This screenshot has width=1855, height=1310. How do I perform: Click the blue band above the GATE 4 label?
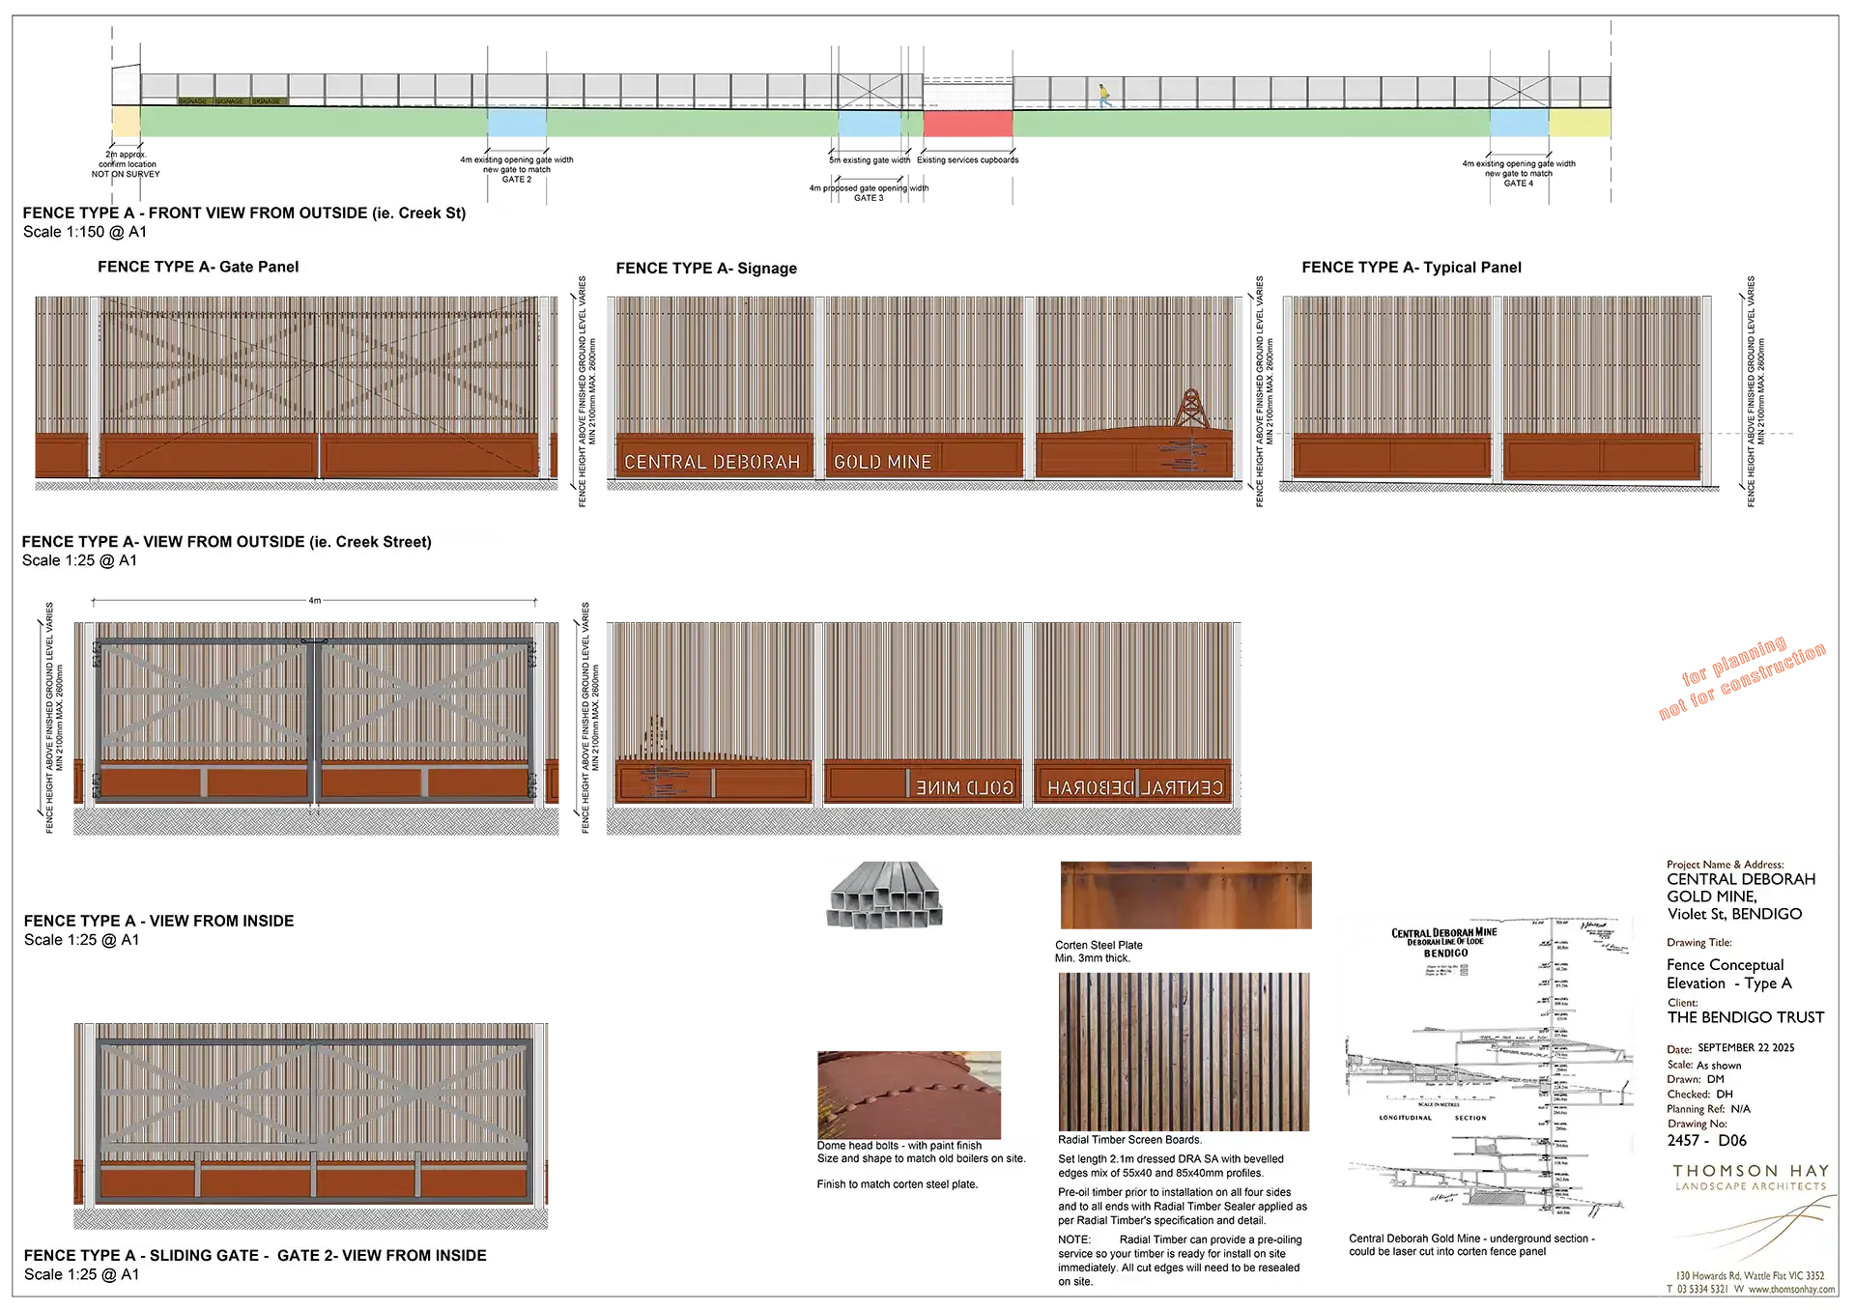tap(1519, 123)
